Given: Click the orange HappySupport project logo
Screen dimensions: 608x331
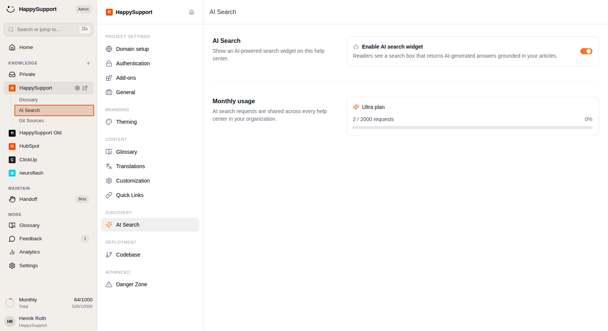Looking at the screenshot, I should [109, 12].
